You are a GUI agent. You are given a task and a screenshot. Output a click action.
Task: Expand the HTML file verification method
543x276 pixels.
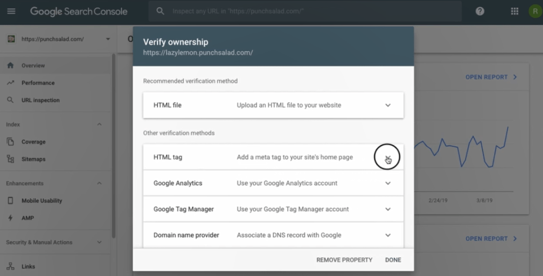[x=388, y=105]
